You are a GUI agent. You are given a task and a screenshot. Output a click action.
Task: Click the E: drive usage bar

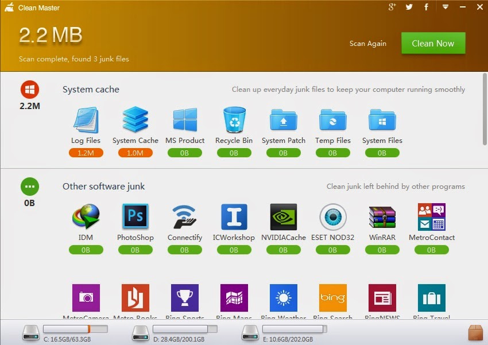(x=295, y=329)
